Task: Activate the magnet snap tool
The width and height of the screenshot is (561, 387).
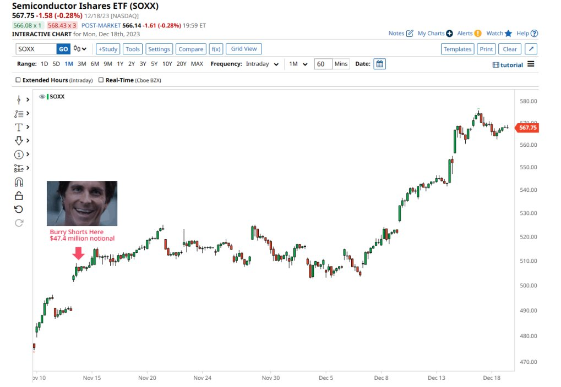Action: pos(19,182)
